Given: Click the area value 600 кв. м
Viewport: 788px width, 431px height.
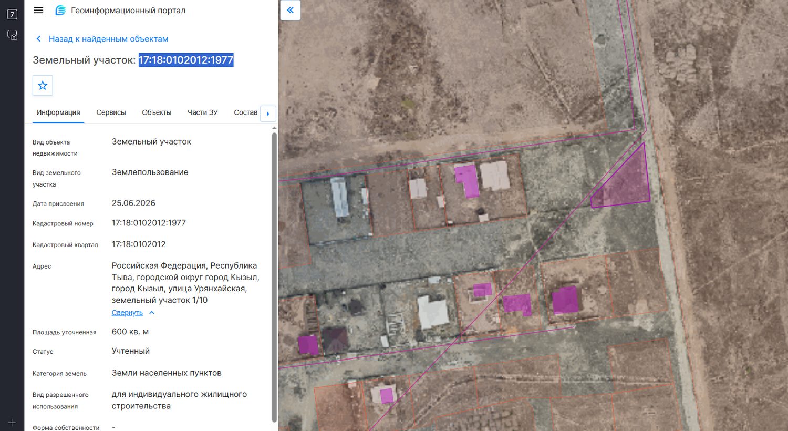Looking at the screenshot, I should point(130,332).
